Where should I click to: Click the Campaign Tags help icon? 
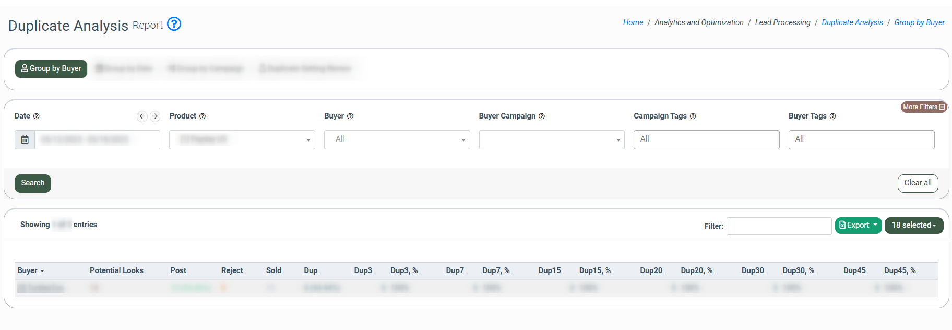click(693, 116)
